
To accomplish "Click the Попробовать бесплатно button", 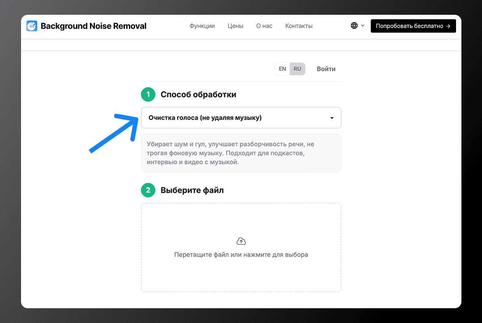I will 413,26.
